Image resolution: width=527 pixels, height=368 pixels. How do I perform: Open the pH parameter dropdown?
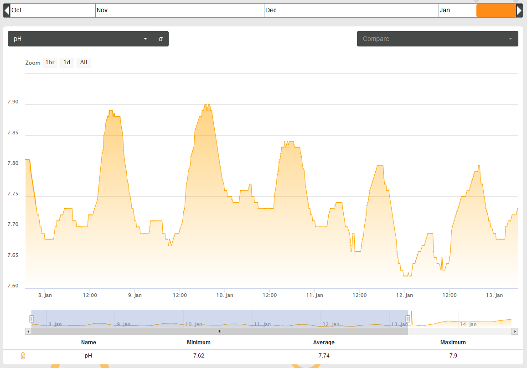click(80, 39)
